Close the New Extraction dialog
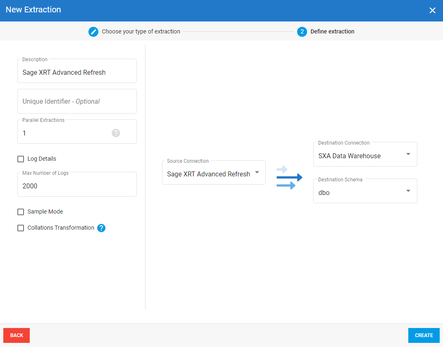Screen dimensions: 443x347 click(x=432, y=10)
